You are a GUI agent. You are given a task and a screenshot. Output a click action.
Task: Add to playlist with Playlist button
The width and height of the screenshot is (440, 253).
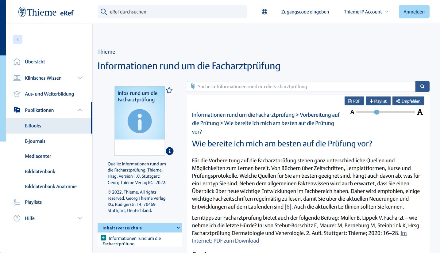(x=378, y=101)
